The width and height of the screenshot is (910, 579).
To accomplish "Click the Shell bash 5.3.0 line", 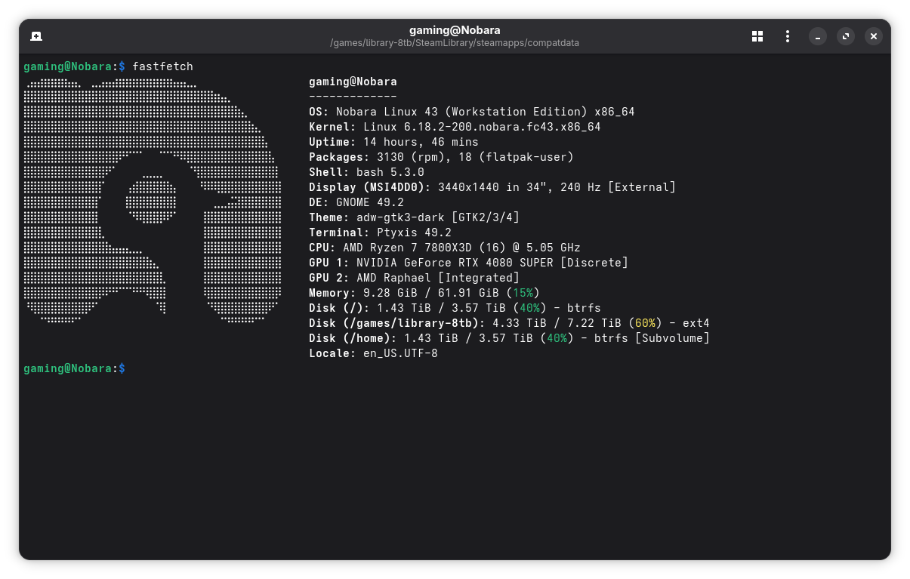I will click(x=366, y=172).
